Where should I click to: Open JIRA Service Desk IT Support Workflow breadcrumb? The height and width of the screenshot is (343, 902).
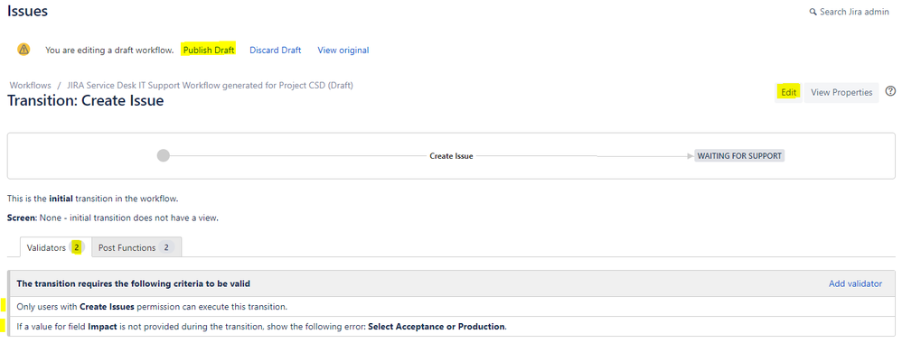pyautogui.click(x=210, y=85)
